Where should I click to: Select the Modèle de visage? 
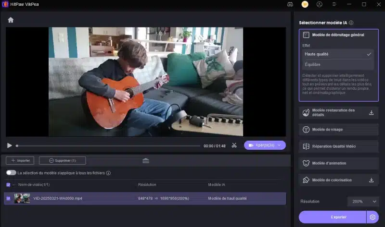[339, 130]
